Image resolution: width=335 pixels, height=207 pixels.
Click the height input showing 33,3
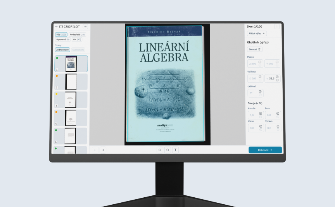[273, 78]
